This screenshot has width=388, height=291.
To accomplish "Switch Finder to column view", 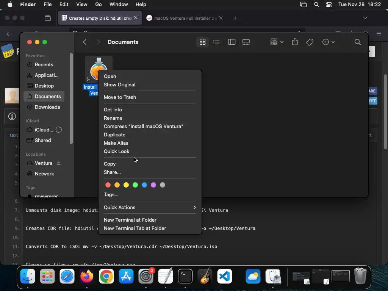I will click(x=232, y=42).
